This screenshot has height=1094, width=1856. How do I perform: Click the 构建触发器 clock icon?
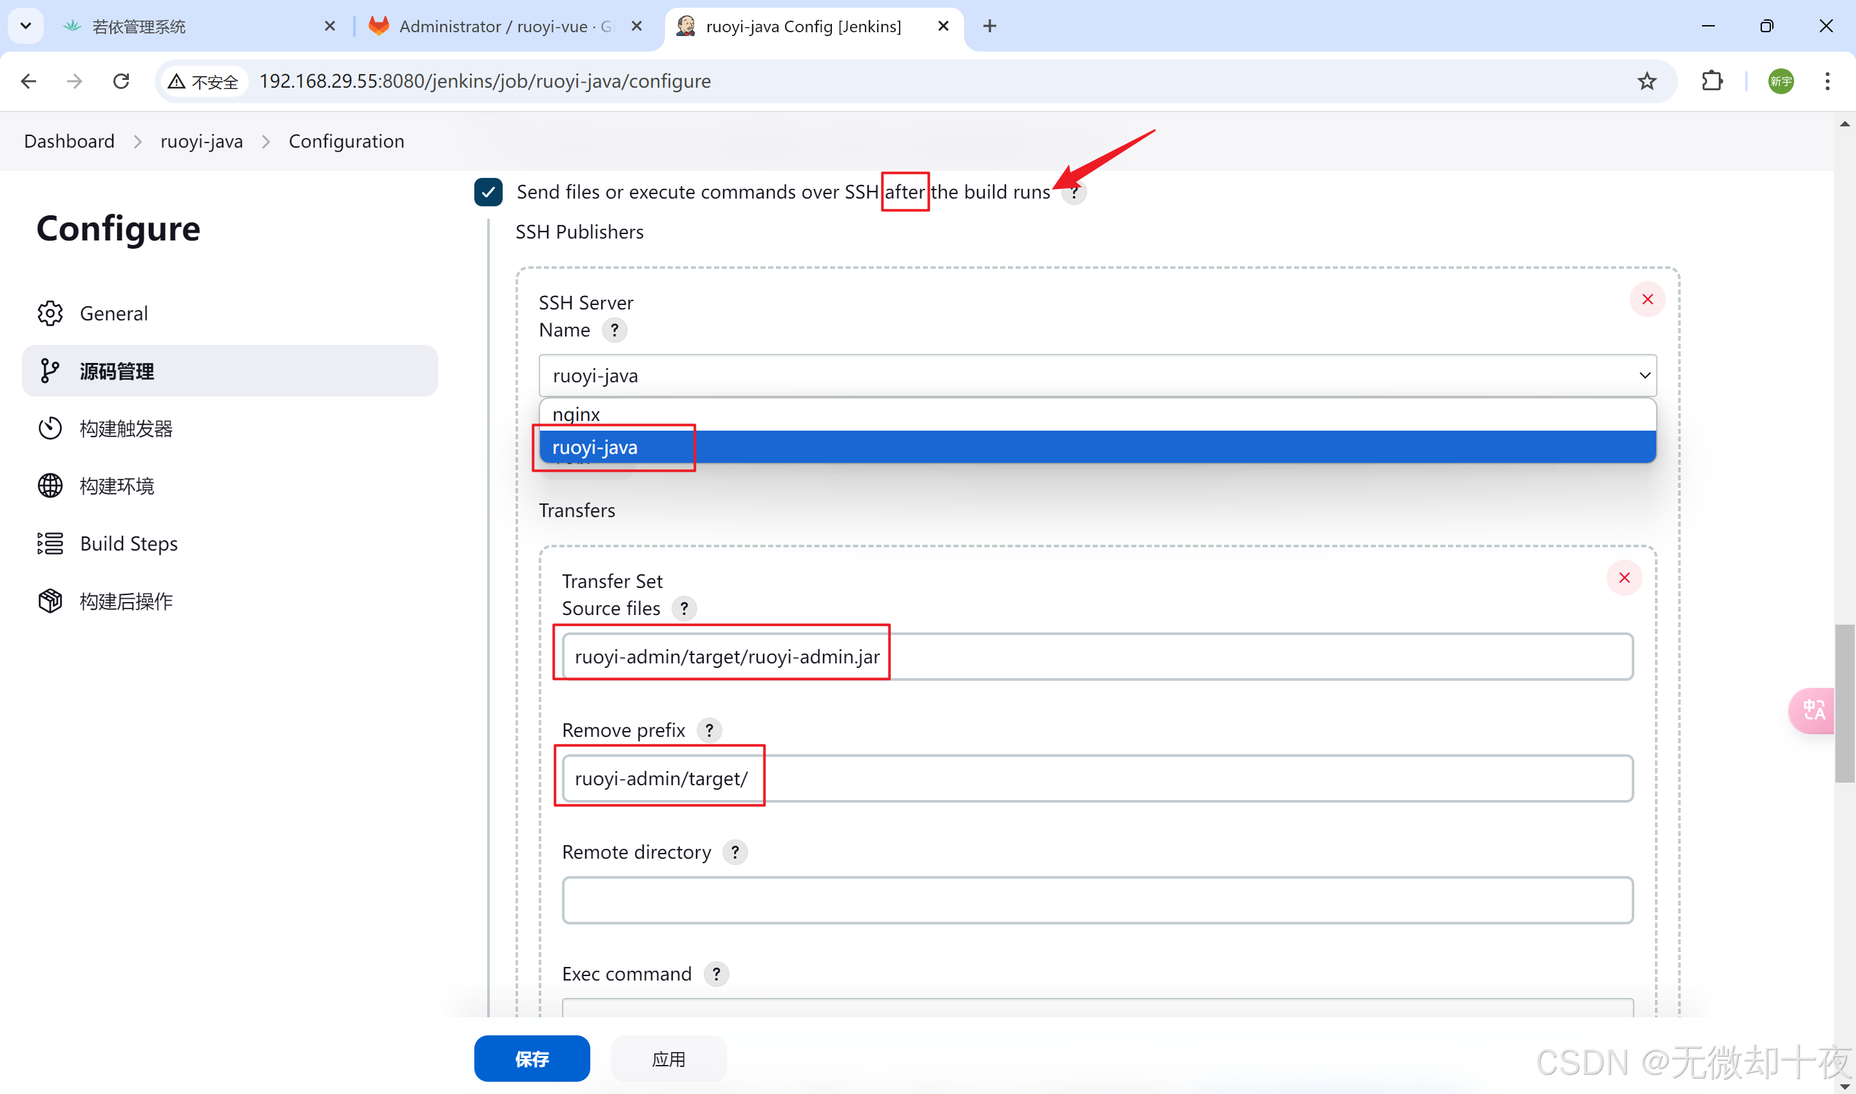(50, 428)
